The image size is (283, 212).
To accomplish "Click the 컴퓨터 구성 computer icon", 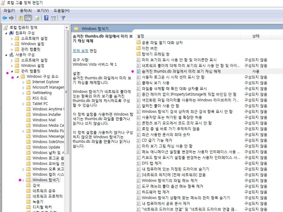I will tap(11, 33).
